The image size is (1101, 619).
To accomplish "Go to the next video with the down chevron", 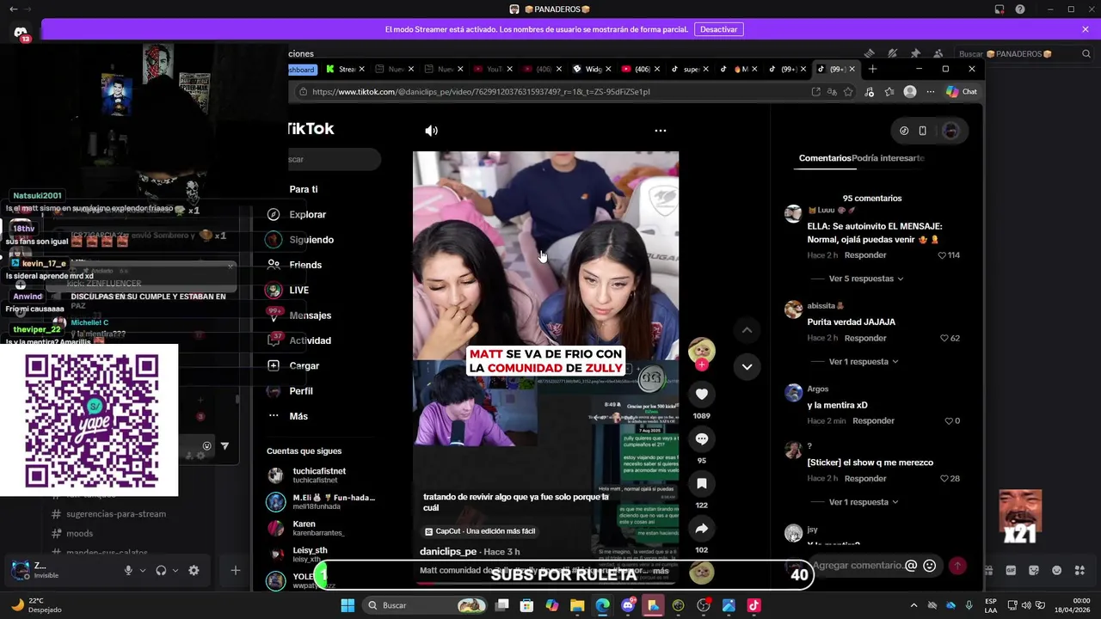I will click(x=747, y=366).
